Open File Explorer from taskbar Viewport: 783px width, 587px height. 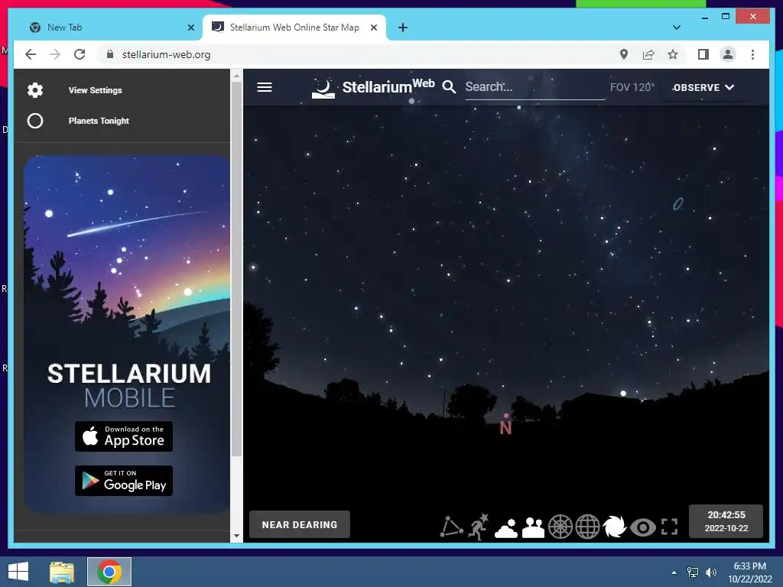(62, 572)
